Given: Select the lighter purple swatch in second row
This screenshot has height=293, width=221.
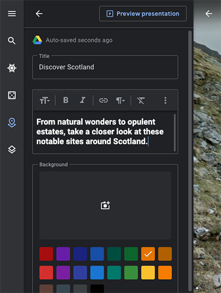Looking at the screenshot, I should (x=63, y=273).
